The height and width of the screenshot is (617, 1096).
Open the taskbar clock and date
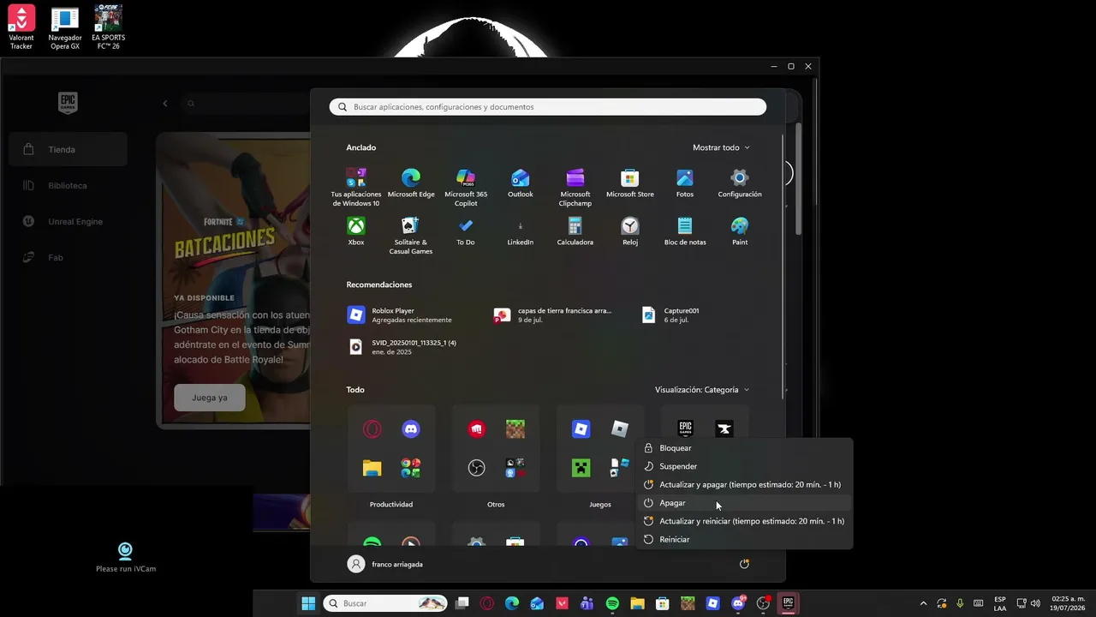pos(1068,603)
